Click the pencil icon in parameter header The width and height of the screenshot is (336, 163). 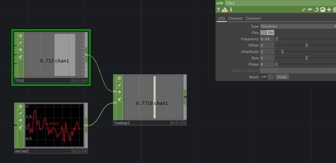click(x=303, y=10)
